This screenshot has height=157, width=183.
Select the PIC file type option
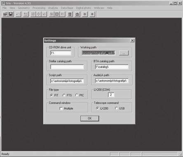[80, 95]
